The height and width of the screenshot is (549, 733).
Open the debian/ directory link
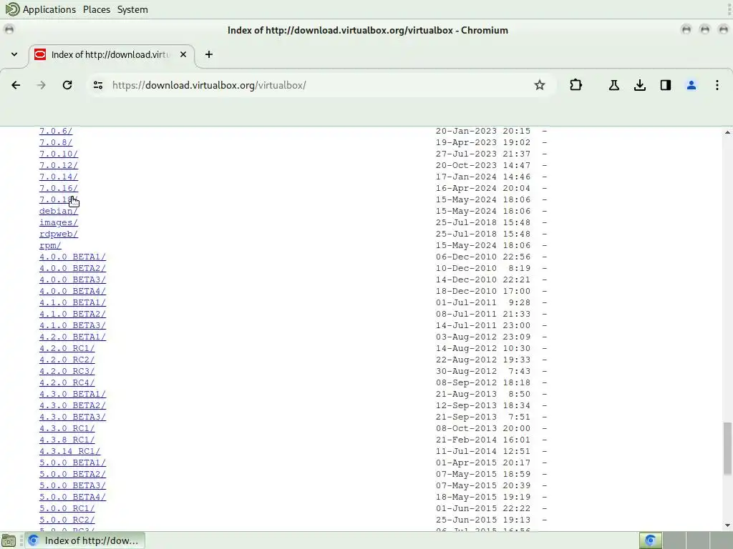click(59, 211)
